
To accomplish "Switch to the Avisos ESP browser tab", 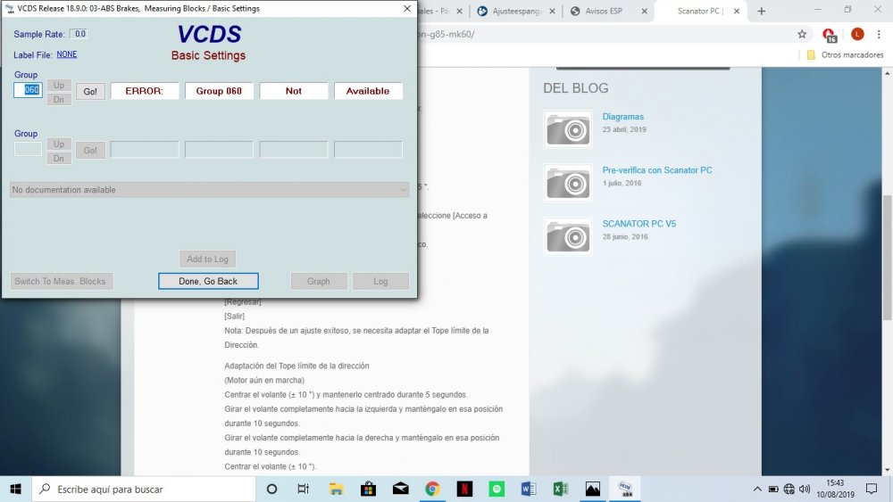I will (605, 11).
